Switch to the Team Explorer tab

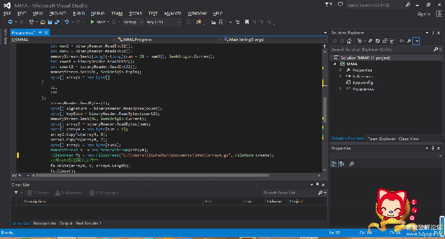tap(382, 139)
